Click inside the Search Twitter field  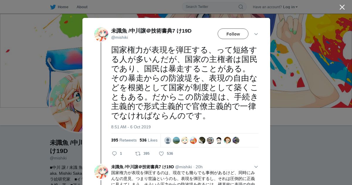tap(211, 7)
